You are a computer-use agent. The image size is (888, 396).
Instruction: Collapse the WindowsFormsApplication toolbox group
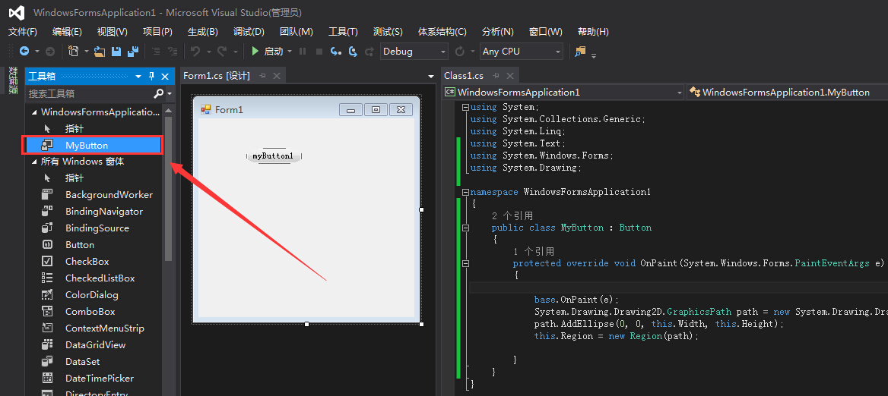(34, 112)
